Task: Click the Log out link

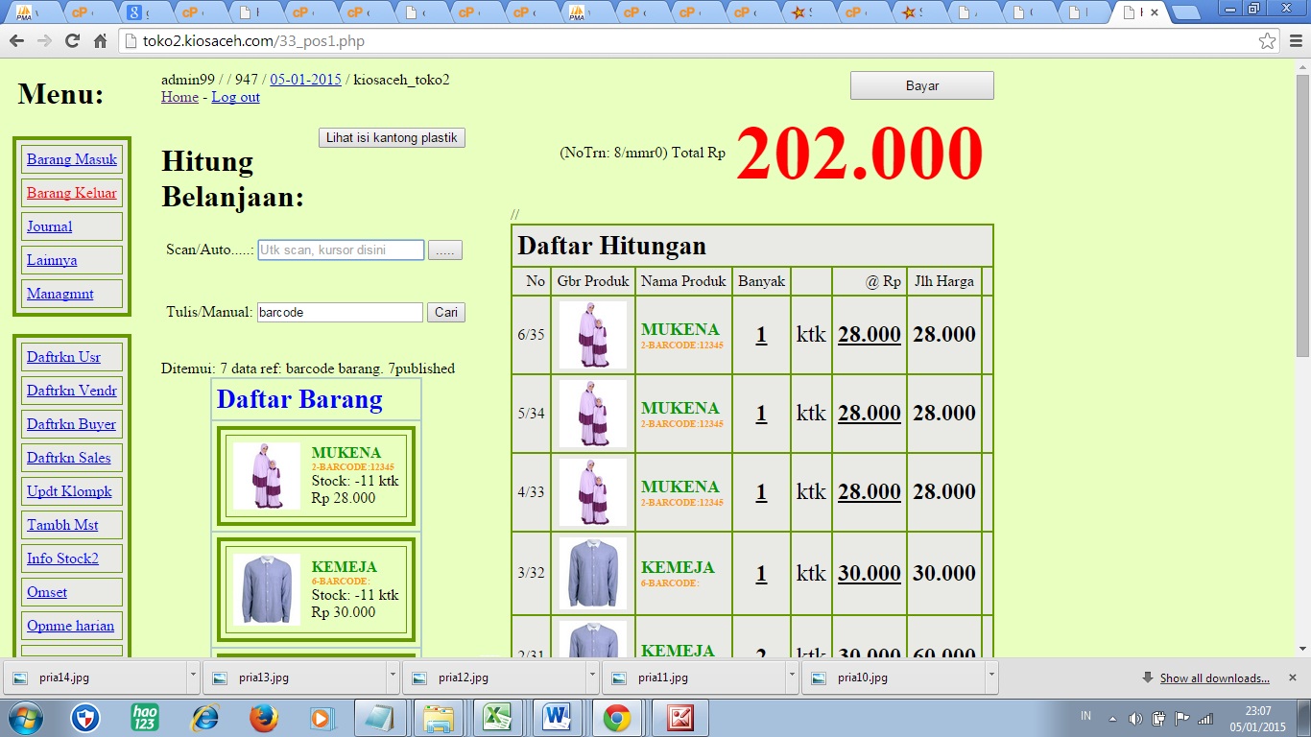Action: coord(235,97)
